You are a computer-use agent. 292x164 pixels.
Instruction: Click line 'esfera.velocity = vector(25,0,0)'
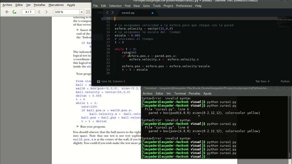point(144,29)
